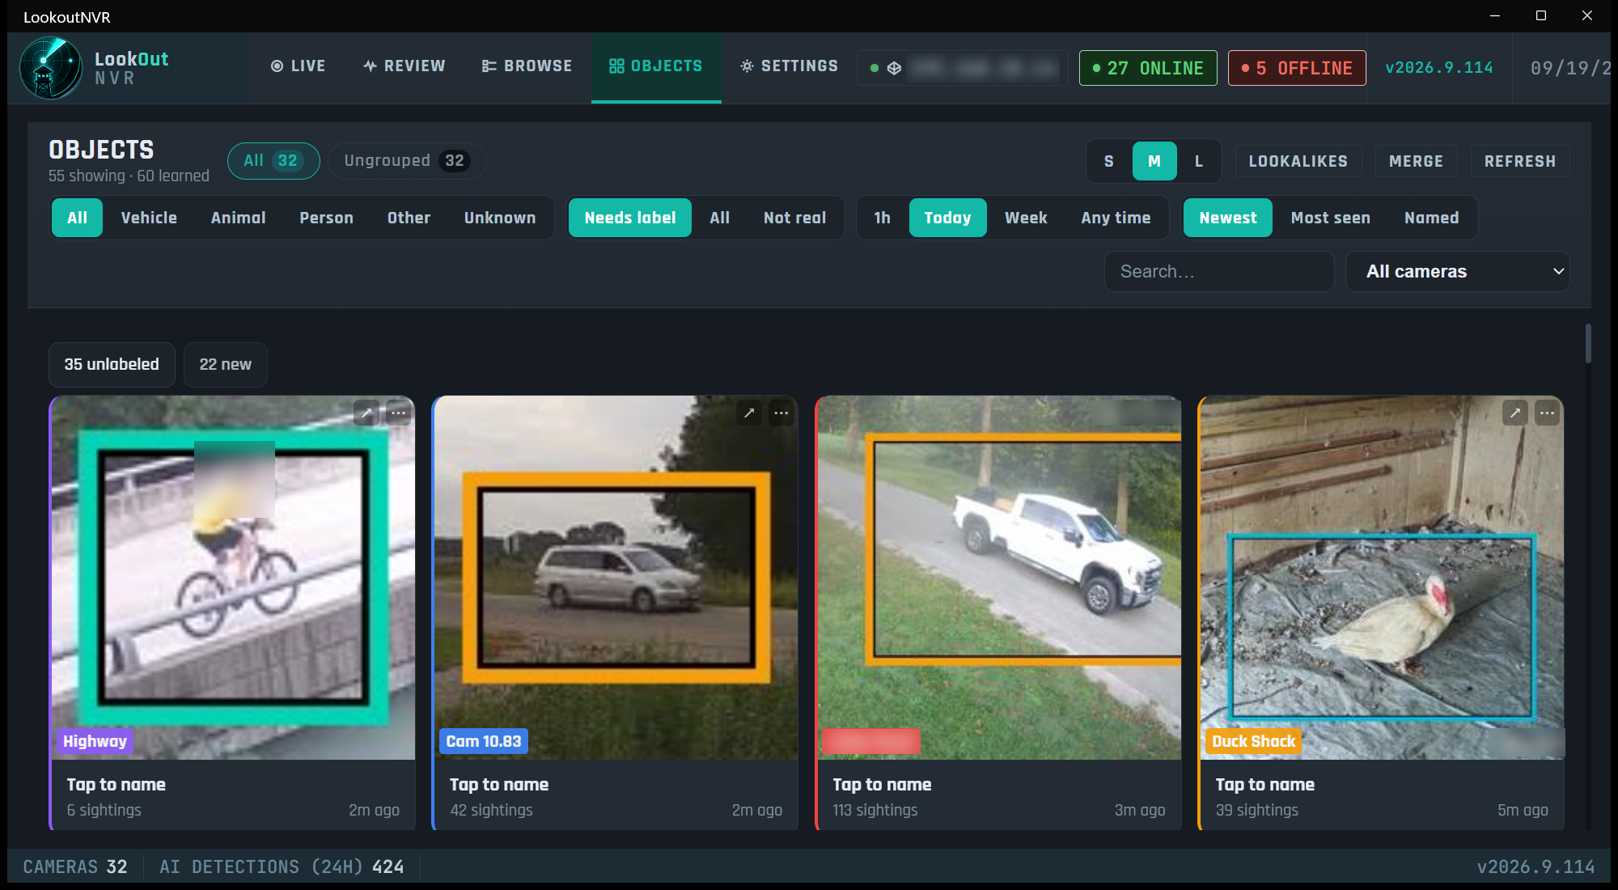Open the expand arrow on Highway card
This screenshot has height=890, width=1618.
pos(366,413)
